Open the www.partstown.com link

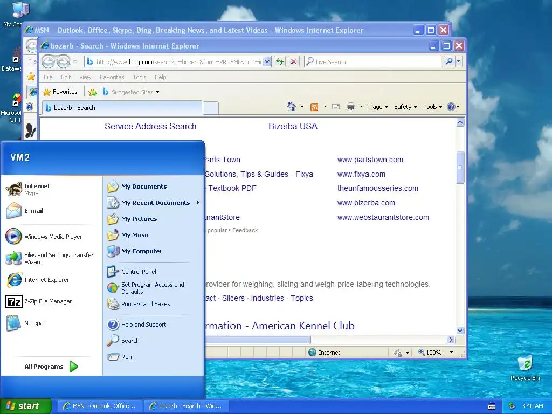(x=370, y=160)
